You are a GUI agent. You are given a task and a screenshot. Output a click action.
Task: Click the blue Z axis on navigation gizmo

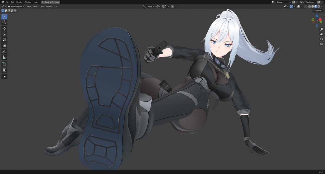(x=317, y=16)
